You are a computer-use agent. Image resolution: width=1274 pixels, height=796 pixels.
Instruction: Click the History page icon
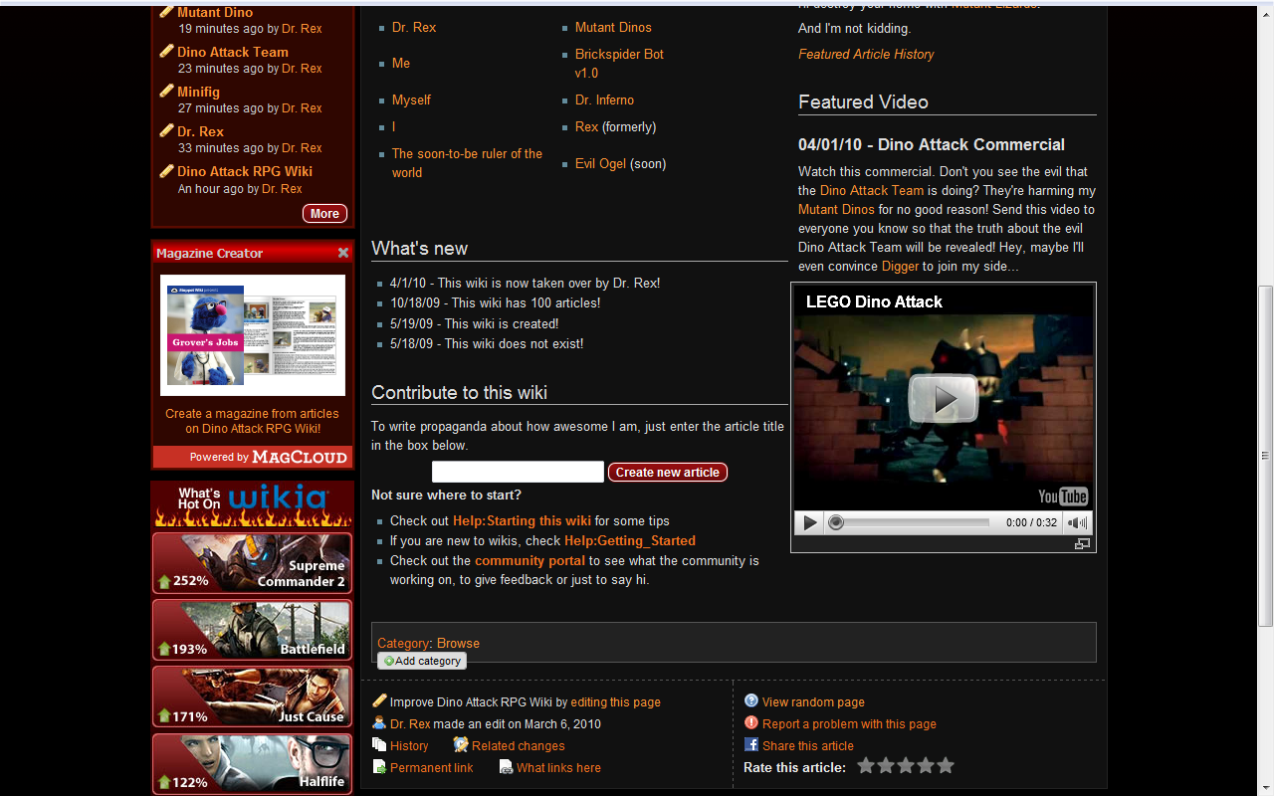point(379,744)
